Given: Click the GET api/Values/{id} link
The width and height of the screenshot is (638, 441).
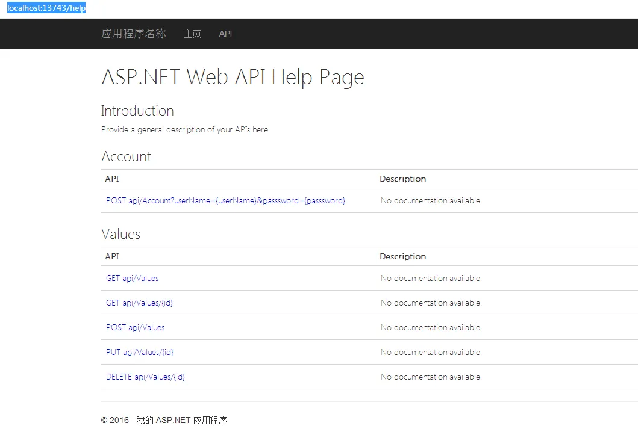Looking at the screenshot, I should coord(139,303).
